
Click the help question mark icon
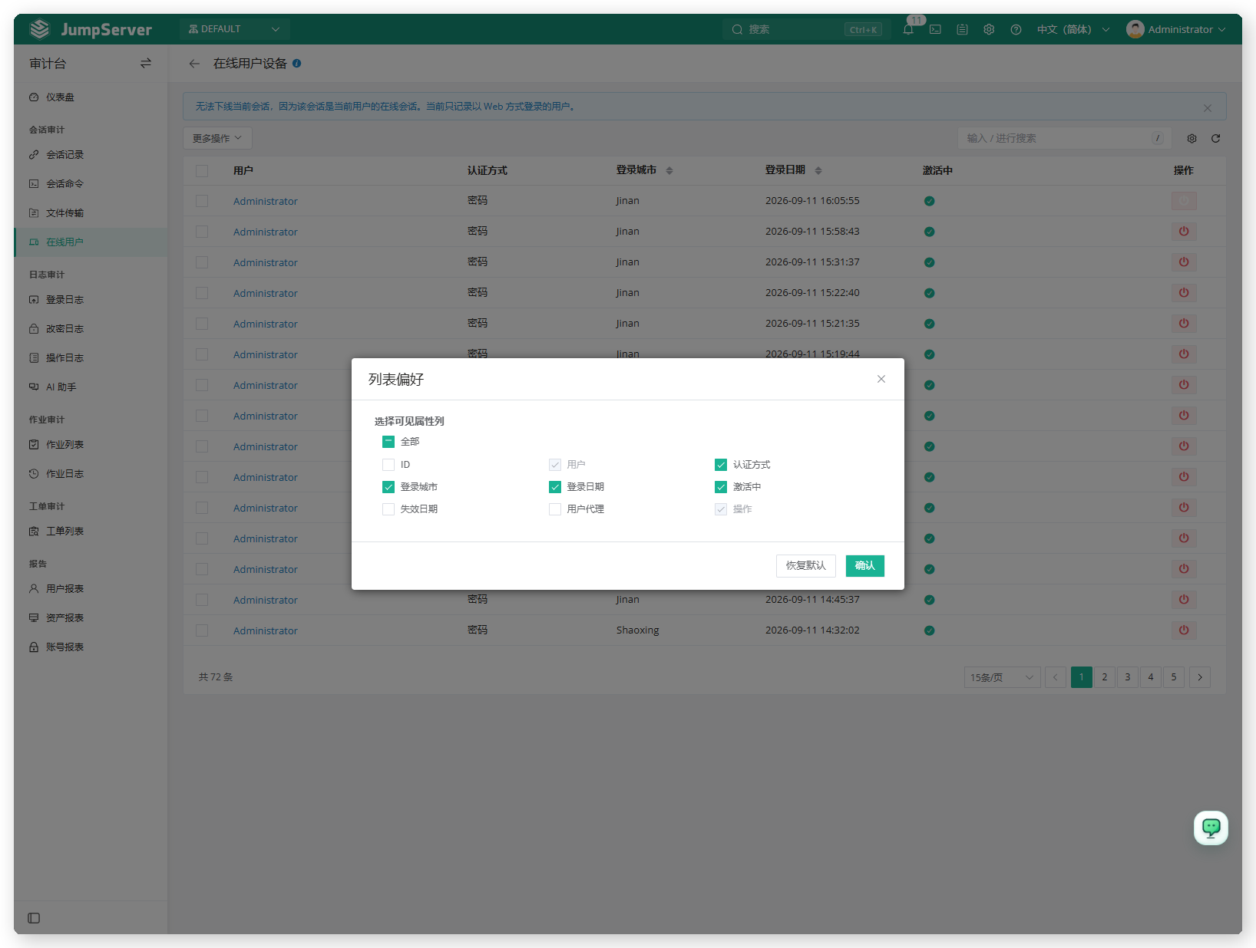click(x=1016, y=29)
